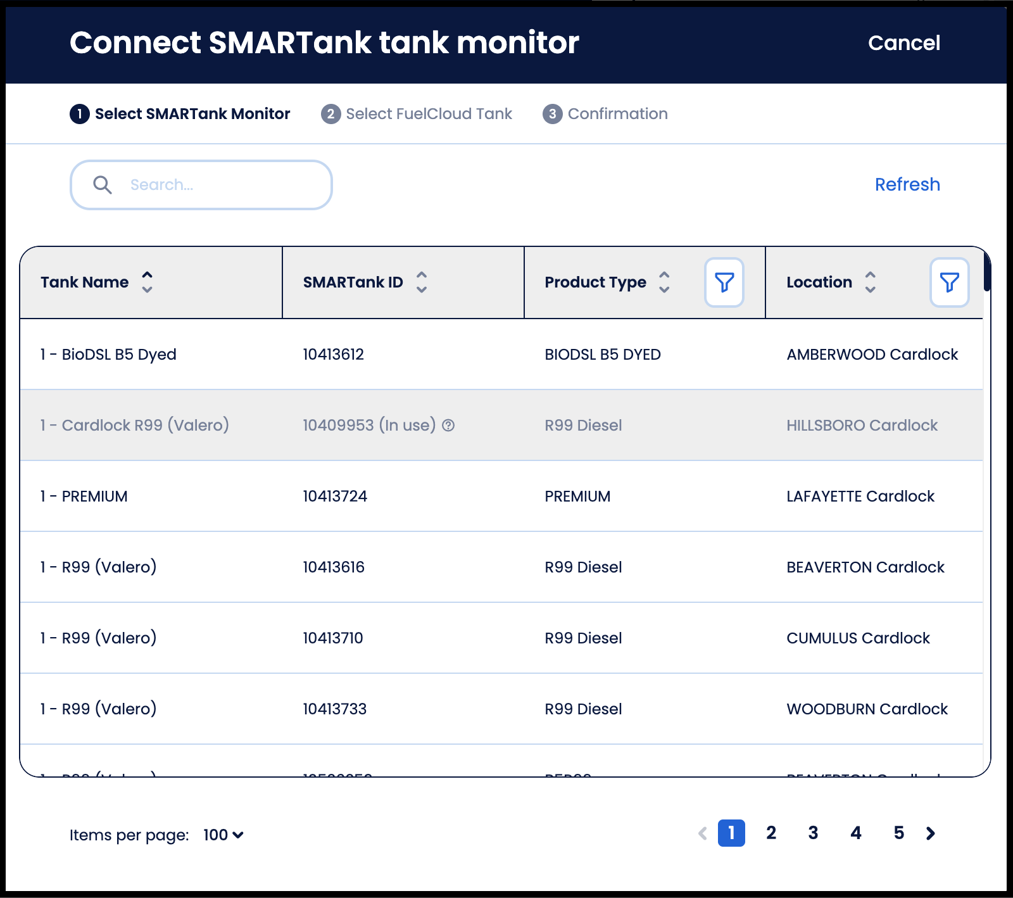Go to page 2
Viewport: 1013px width, 898px height.
(771, 833)
